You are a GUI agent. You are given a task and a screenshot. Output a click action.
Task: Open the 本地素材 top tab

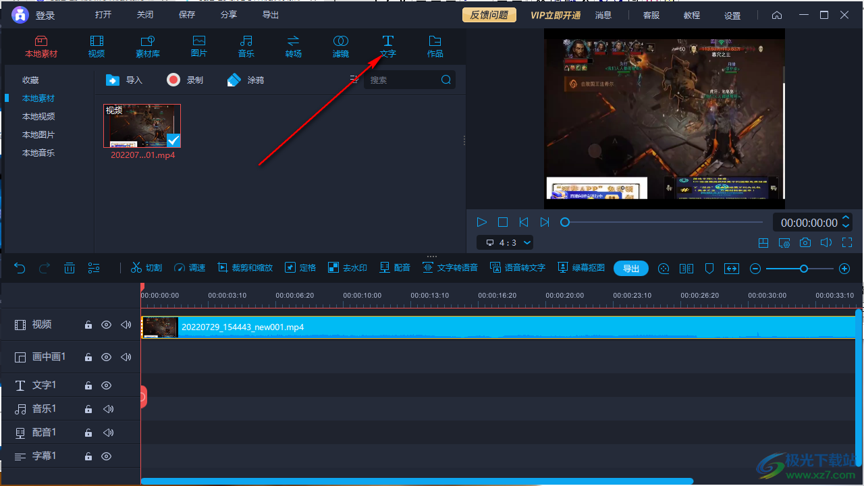pos(41,47)
